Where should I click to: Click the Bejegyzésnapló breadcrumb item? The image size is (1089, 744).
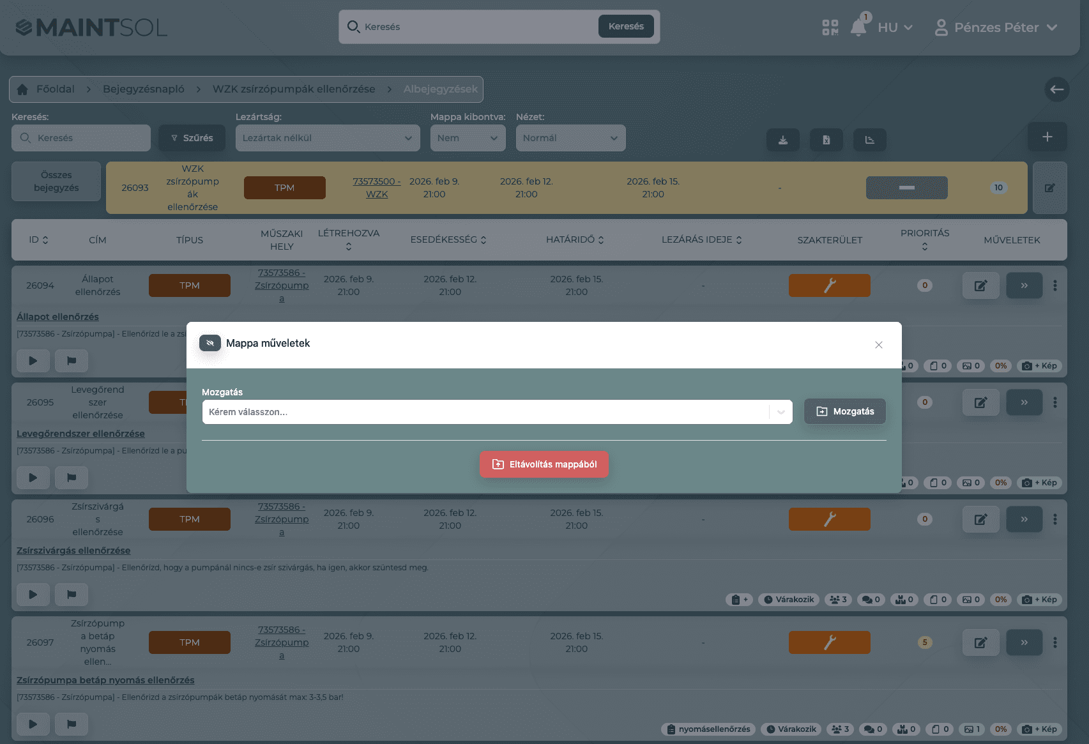click(143, 89)
